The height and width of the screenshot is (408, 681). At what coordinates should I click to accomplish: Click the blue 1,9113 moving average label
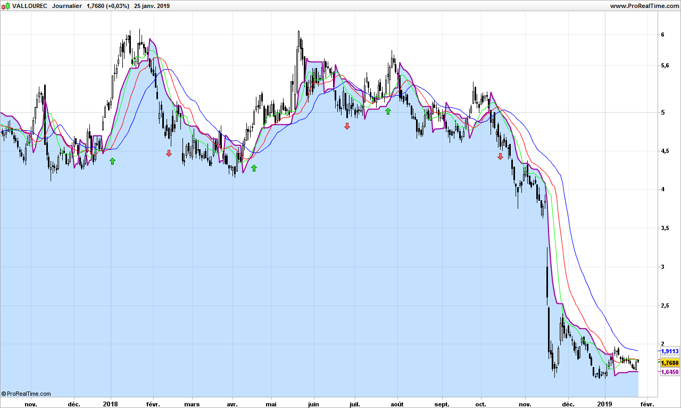(x=670, y=351)
